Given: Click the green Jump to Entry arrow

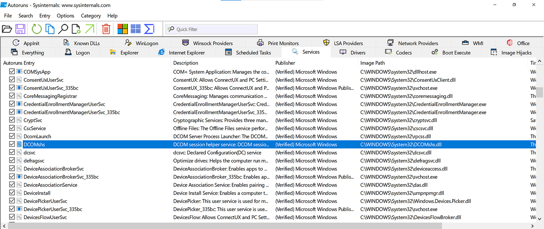Looking at the screenshot, I should 90,29.
